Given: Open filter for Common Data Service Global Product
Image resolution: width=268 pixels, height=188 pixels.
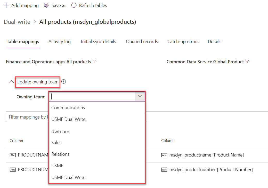Looking at the screenshot, I should tap(247, 61).
